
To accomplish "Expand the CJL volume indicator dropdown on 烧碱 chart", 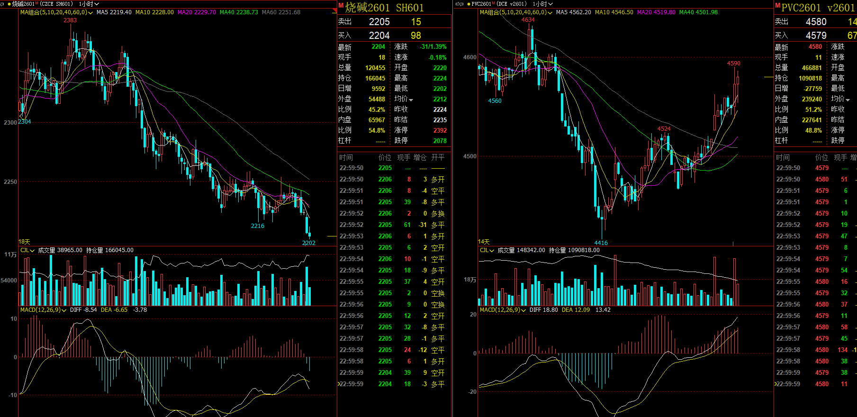I will tap(32, 250).
